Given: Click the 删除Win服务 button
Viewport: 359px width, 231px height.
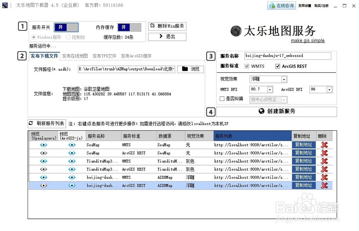Looking at the screenshot, I should pos(167,26).
